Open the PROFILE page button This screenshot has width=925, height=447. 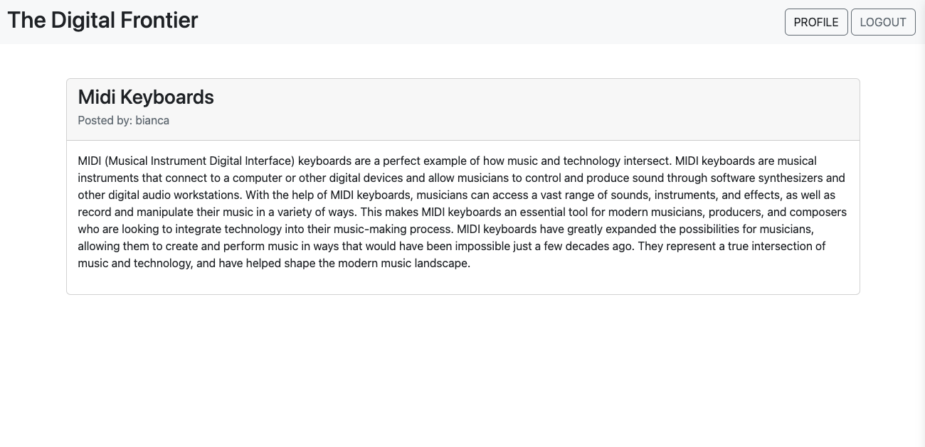(x=815, y=22)
